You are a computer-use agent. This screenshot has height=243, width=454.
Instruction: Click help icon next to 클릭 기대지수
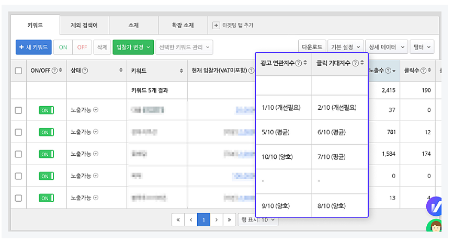click(356, 63)
